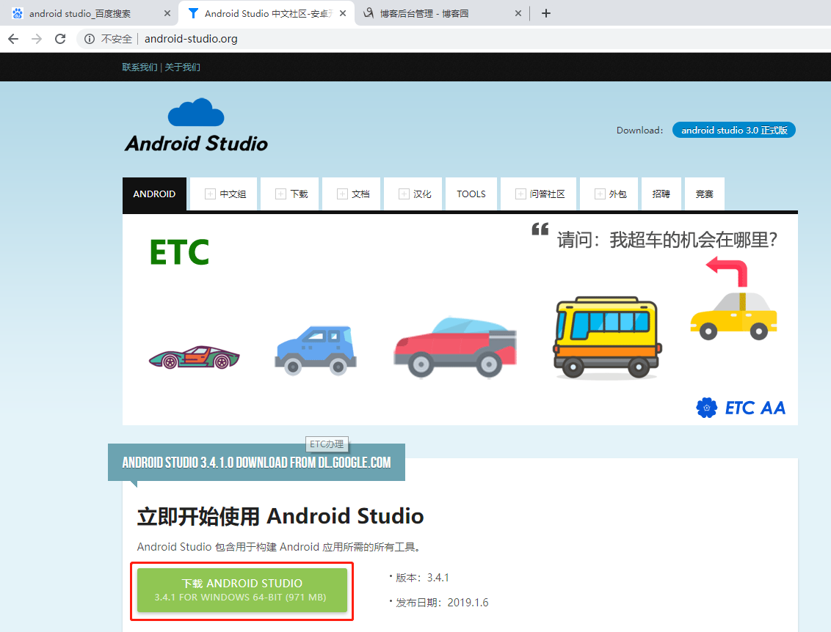Viewport: 831px width, 632px height.
Task: Click the yellow bus image in banner
Action: point(607,337)
